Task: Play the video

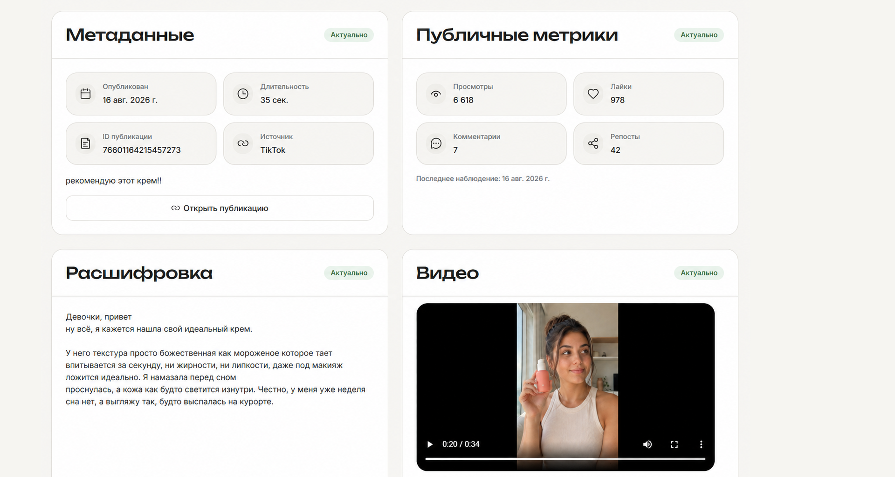Action: [x=430, y=444]
